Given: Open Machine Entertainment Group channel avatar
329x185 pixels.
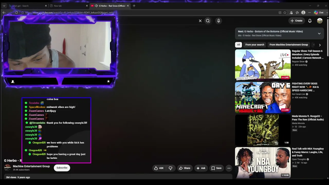Looking at the screenshot, I should click(8, 168).
